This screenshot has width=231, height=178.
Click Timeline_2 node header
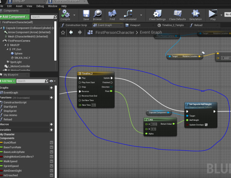(96, 73)
